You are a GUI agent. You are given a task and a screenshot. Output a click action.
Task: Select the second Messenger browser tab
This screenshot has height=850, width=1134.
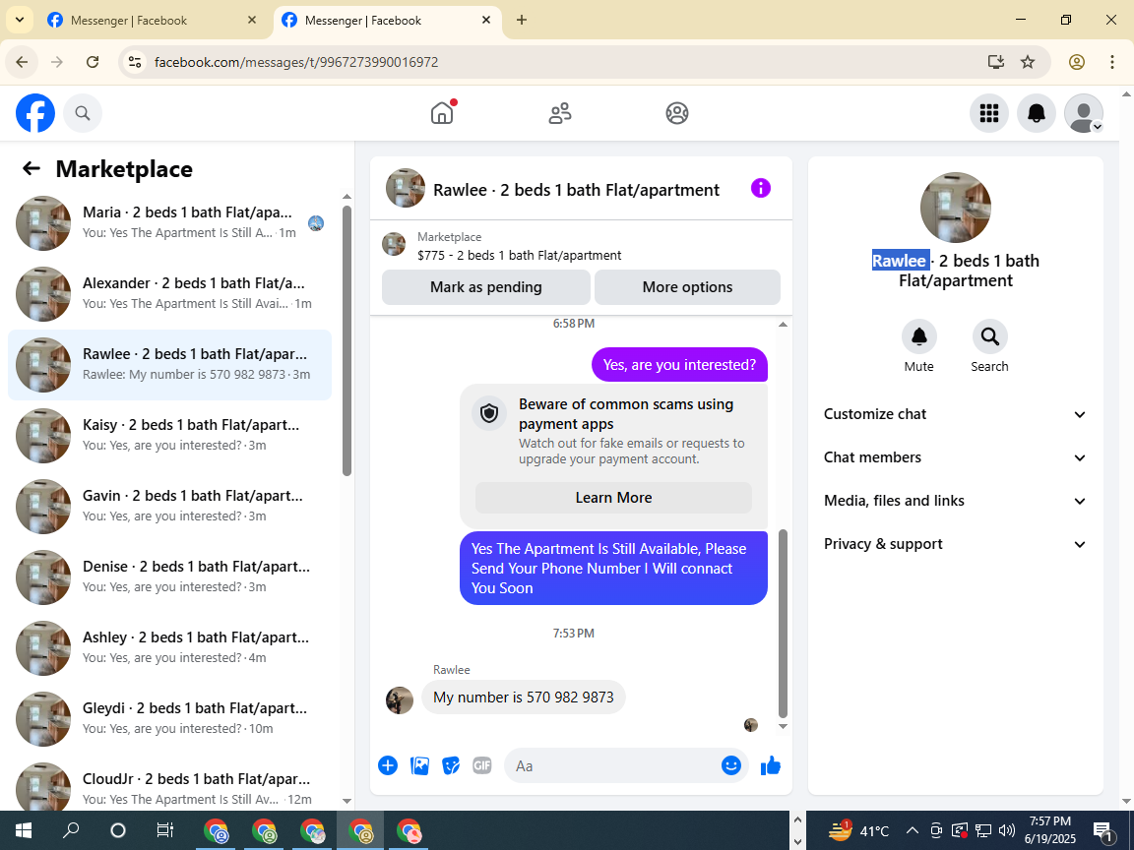(388, 21)
